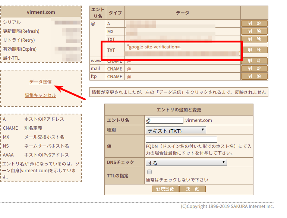Viewport: 287px width, 218px height.
Task: Open the google-site-verification TXT data link
Action: point(154,47)
